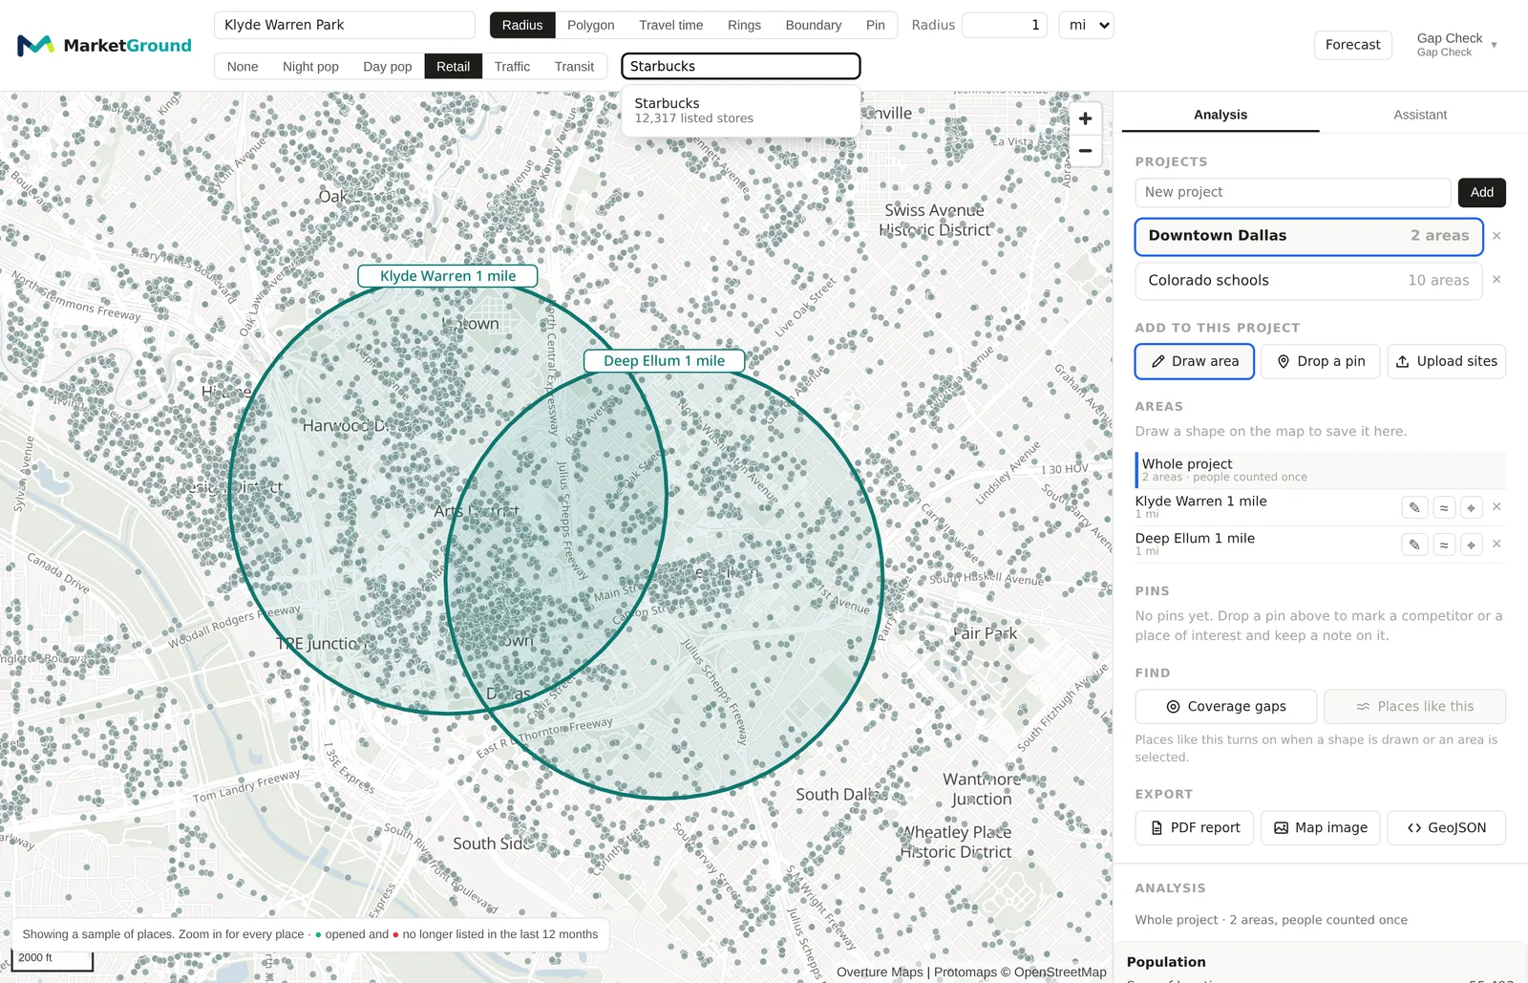Viewport: 1528px width, 983px height.
Task: Open Coverage gaps finder
Action: click(1225, 707)
